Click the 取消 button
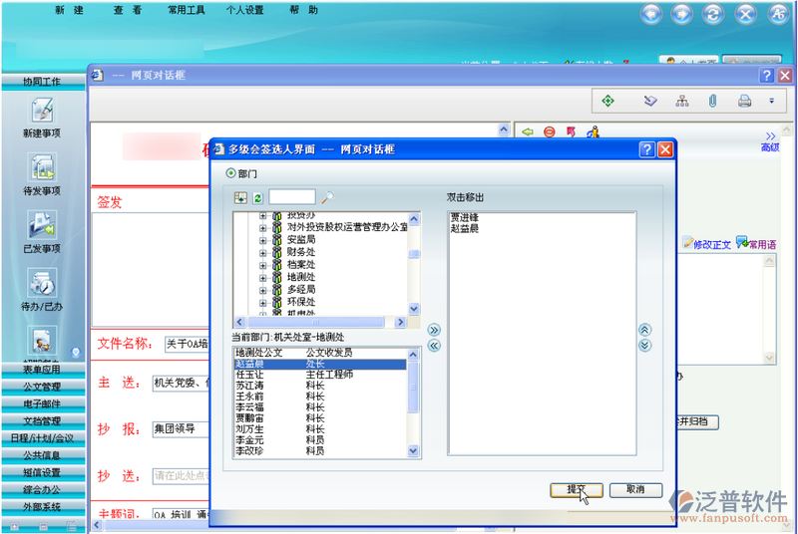The width and height of the screenshot is (798, 534). pos(635,490)
